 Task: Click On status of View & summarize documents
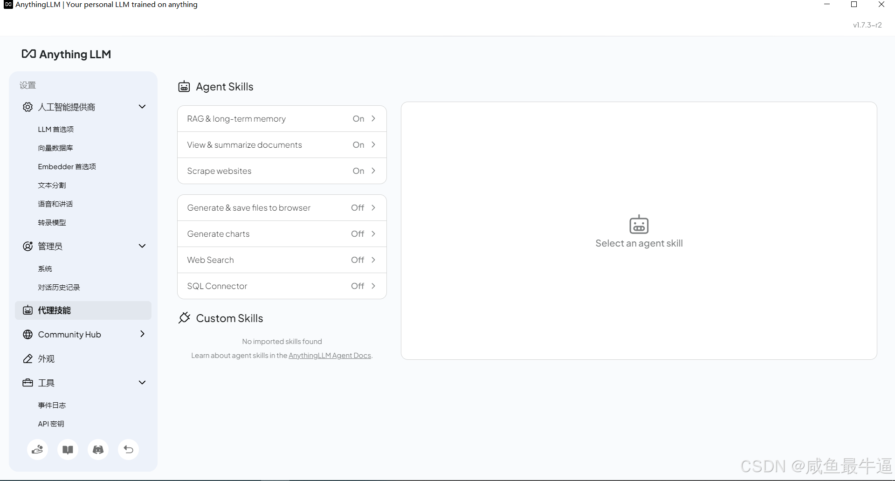click(358, 145)
